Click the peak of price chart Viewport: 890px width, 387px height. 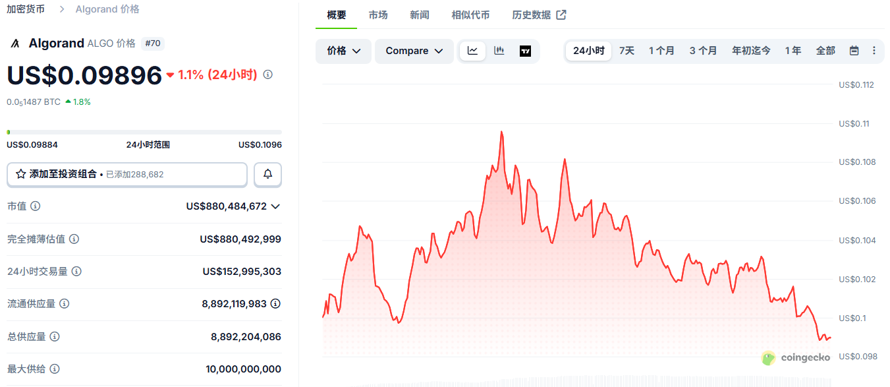click(x=501, y=132)
